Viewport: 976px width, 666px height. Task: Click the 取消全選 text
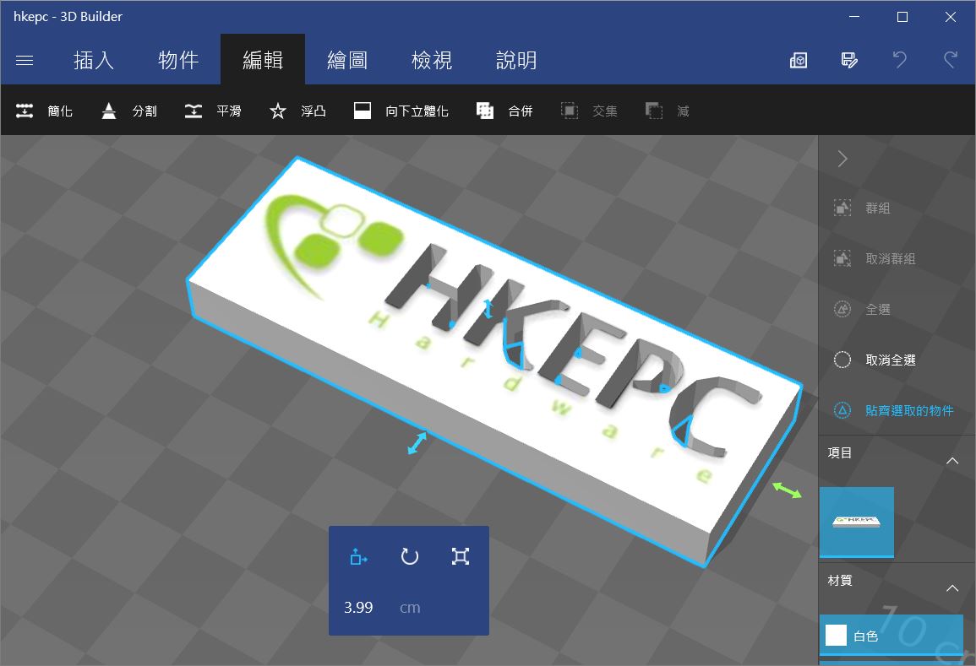(x=891, y=360)
